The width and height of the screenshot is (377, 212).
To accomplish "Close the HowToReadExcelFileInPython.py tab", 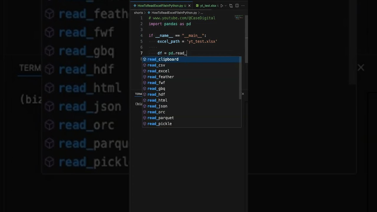I will click(x=189, y=6).
